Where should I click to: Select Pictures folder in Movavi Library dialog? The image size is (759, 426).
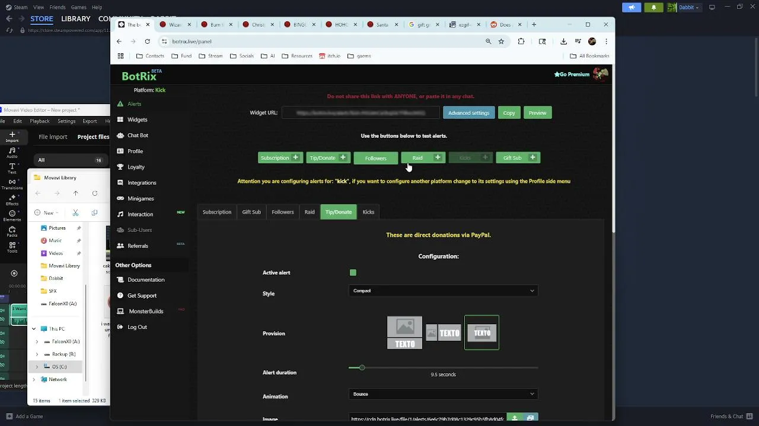(57, 228)
